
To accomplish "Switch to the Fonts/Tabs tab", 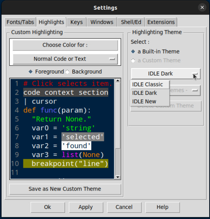I will point(20,22).
